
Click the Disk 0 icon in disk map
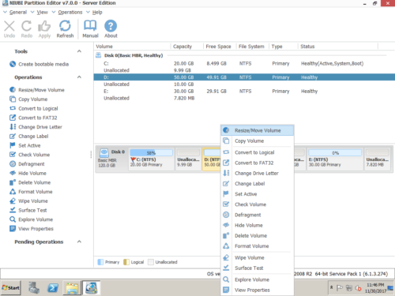point(104,152)
